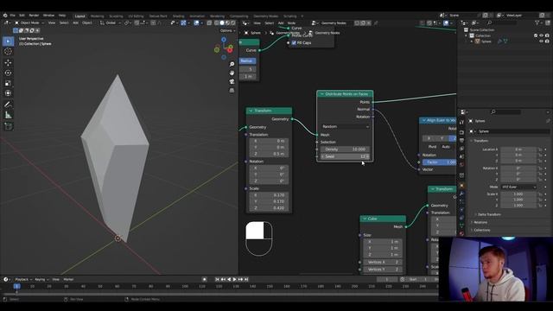The image size is (553, 311).
Task: Expand the Collections panel
Action: click(x=481, y=231)
